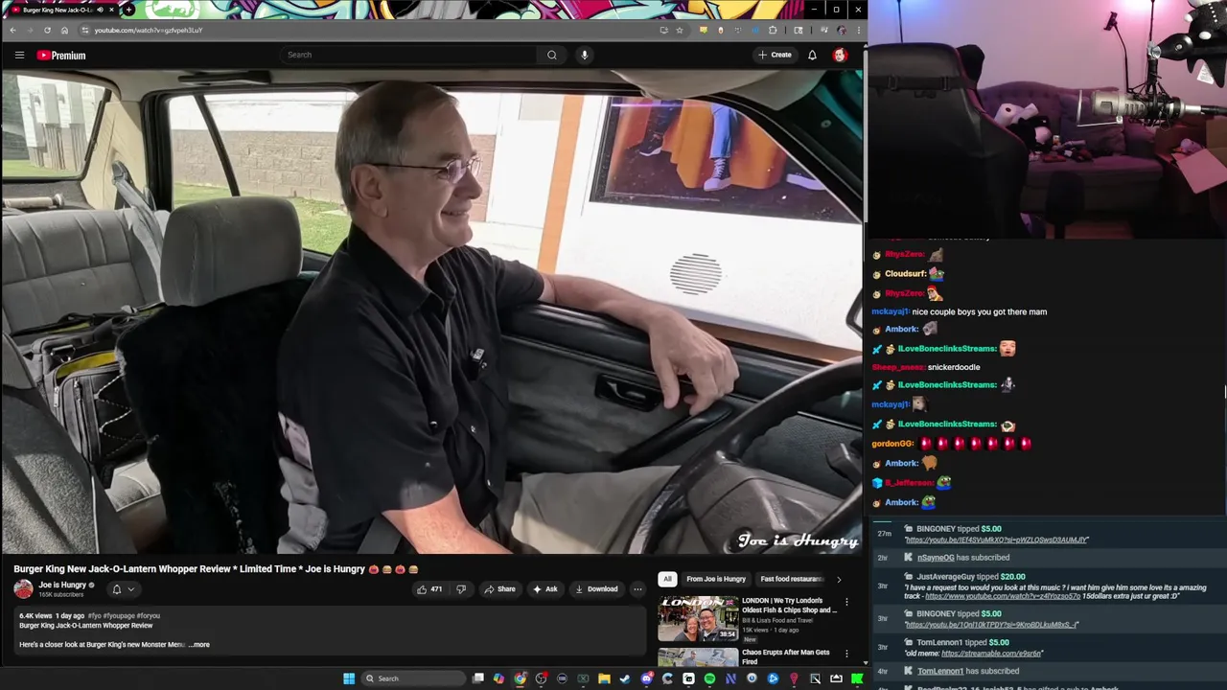Open options for the Chaos Erupts video
The height and width of the screenshot is (690, 1227).
point(846,654)
